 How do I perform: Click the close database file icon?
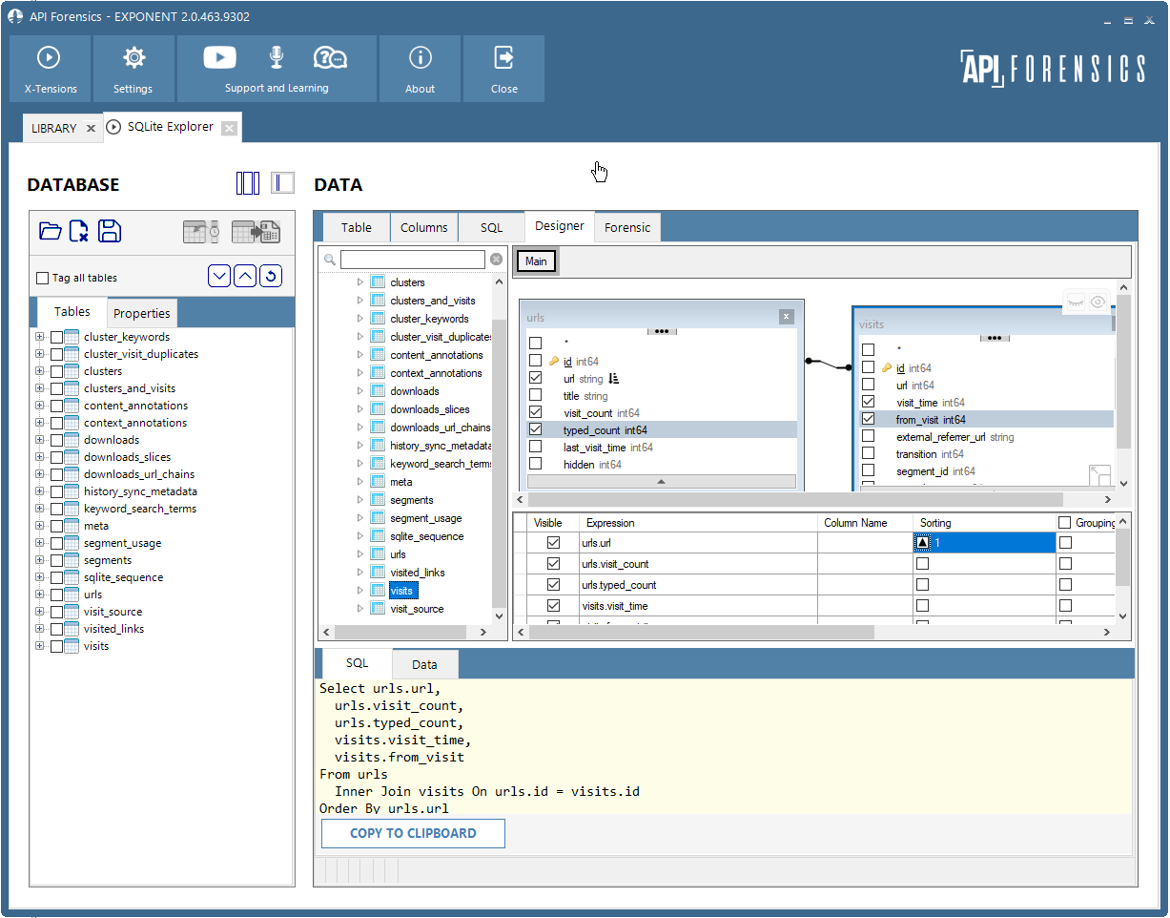click(x=79, y=231)
